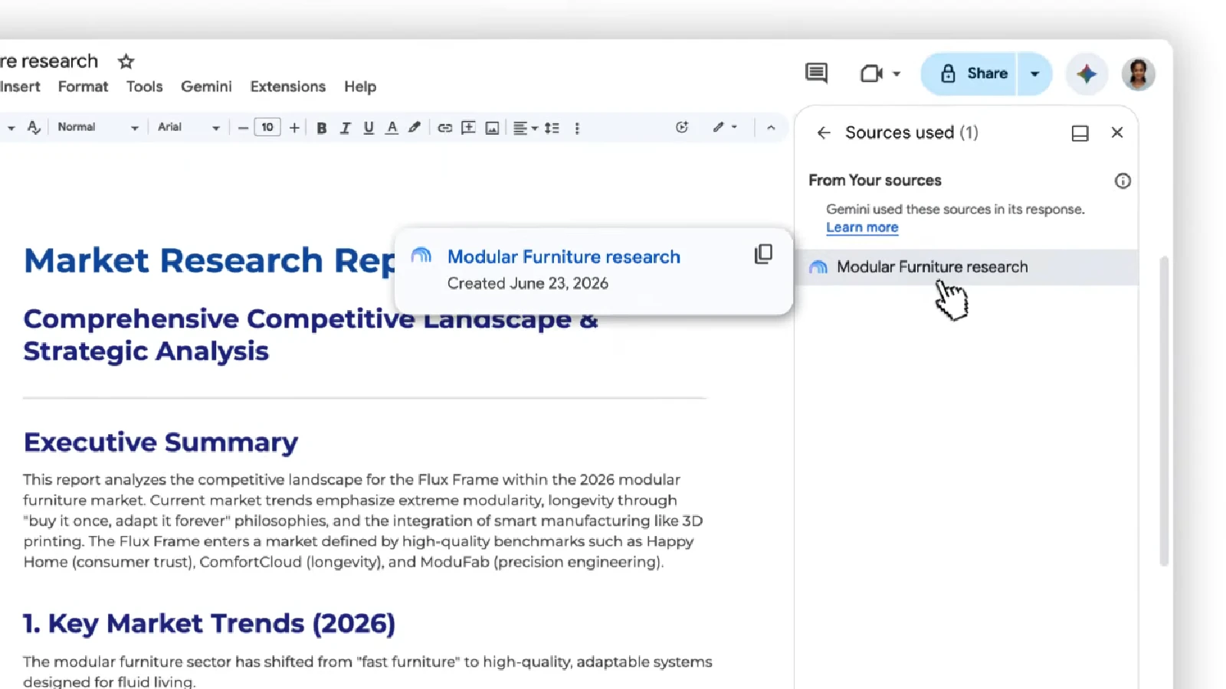Click the spell check icon
Image resolution: width=1226 pixels, height=689 pixels.
click(33, 128)
